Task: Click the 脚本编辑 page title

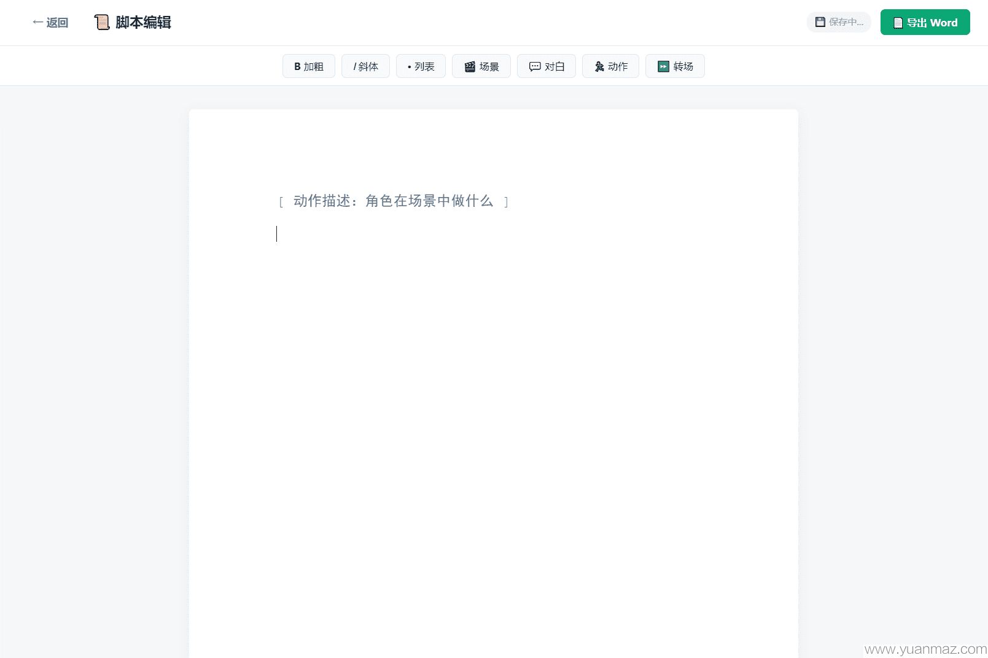Action: 143,23
